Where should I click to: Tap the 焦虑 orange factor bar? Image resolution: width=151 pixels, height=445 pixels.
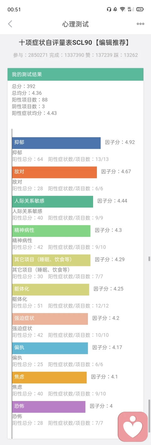(x=49, y=377)
